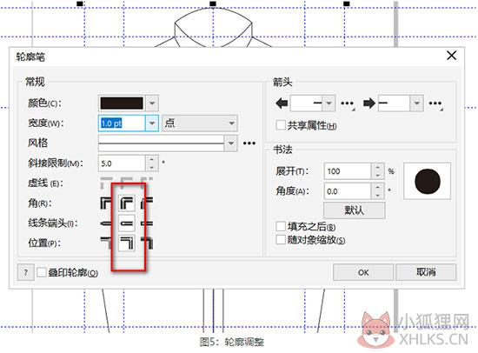The width and height of the screenshot is (478, 353).
Task: Decrease miter limit (斜接限制) with down arrow
Action: [152, 167]
